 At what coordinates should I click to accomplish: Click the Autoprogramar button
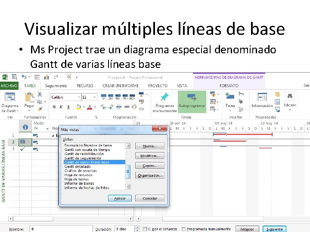click(192, 102)
